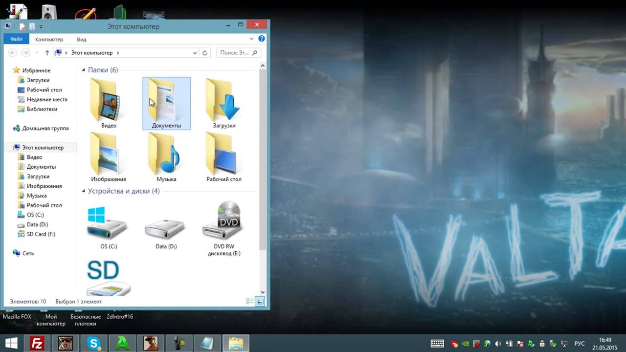626x352 pixels.
Task: Select the SD card drive icon
Action: point(108,278)
